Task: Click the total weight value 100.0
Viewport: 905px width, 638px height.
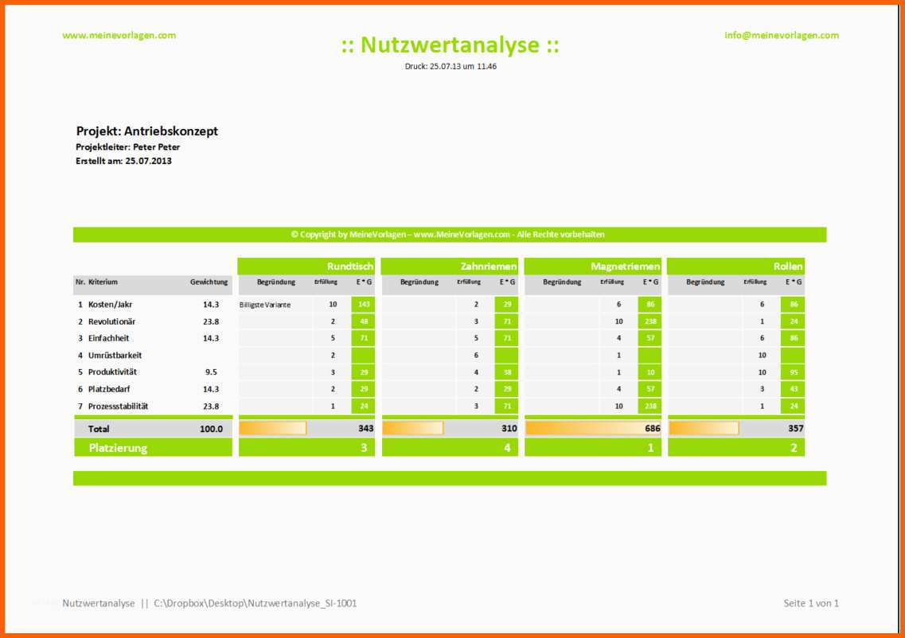Action: click(211, 429)
